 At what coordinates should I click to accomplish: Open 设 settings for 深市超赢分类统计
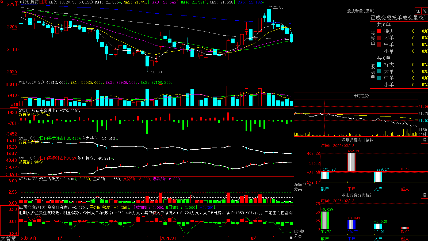[x=425, y=195]
